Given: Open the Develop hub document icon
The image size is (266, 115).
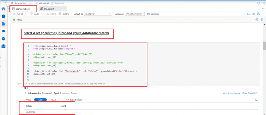Looking at the screenshot, I should 3,24.
